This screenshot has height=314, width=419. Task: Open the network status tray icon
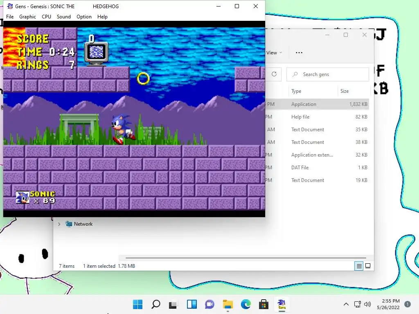tap(357, 304)
